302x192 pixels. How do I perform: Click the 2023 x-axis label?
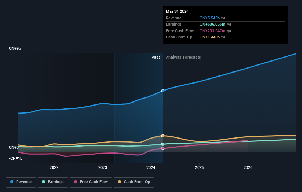[103, 167]
